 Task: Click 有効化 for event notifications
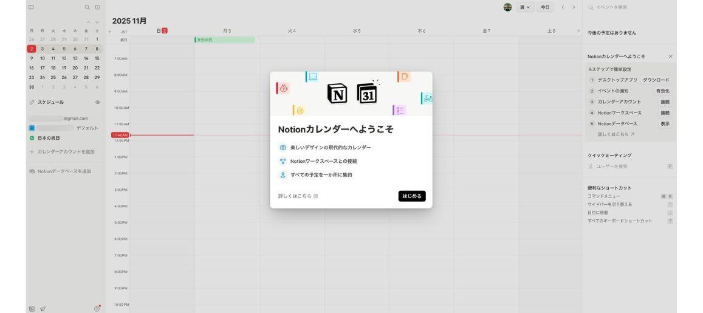[663, 91]
